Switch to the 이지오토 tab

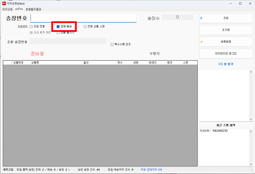point(7,9)
